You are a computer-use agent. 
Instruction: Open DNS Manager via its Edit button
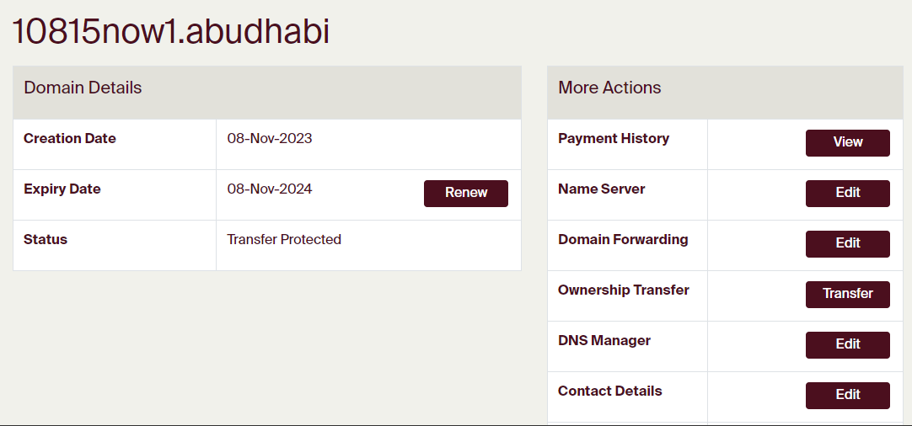[x=847, y=344]
